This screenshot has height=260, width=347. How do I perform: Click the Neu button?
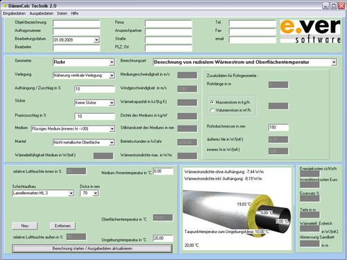pos(25,226)
